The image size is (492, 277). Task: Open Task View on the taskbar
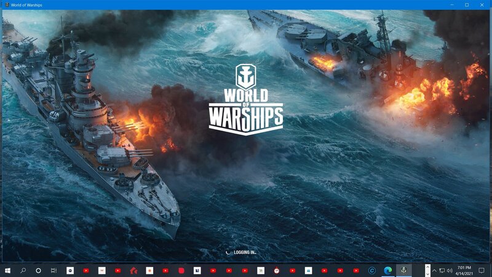pyautogui.click(x=54, y=270)
